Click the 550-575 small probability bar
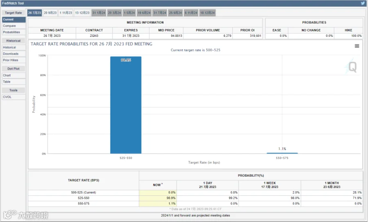Image resolution: width=368 pixels, height=222 pixels. point(282,153)
